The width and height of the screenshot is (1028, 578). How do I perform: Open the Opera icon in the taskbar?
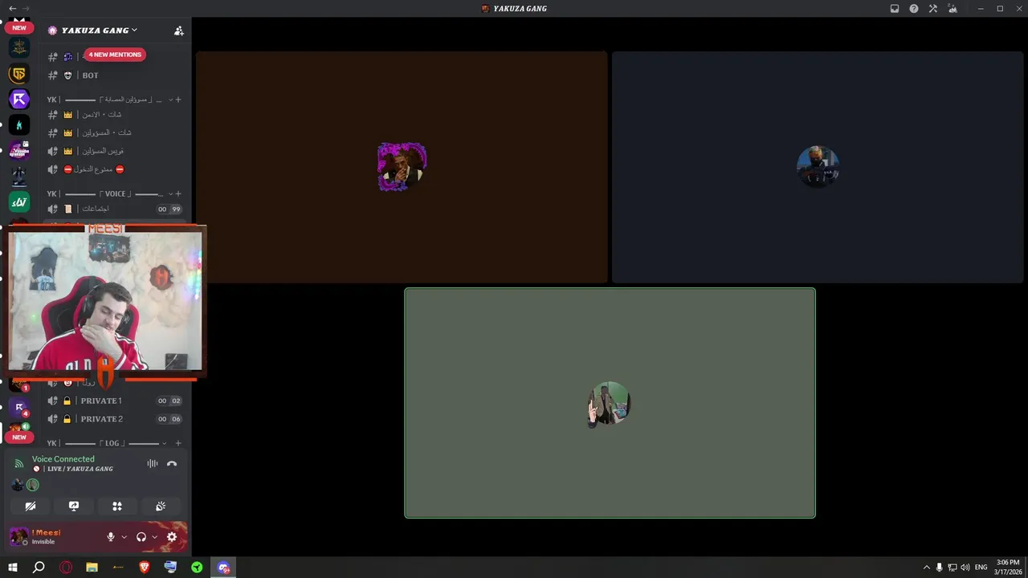pyautogui.click(x=66, y=568)
